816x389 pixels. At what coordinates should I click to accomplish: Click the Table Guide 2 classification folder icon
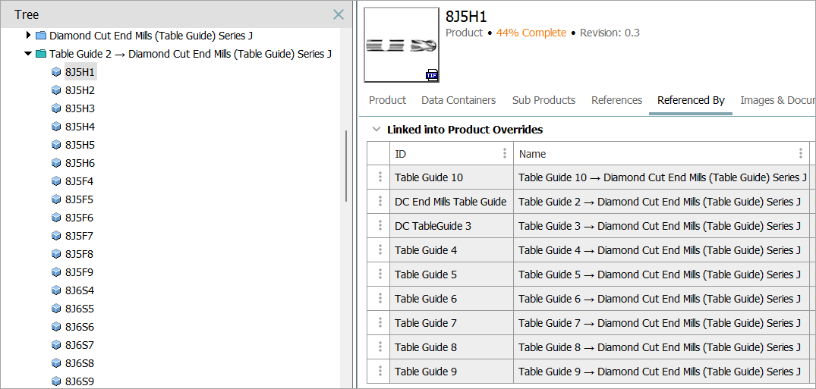tap(41, 54)
